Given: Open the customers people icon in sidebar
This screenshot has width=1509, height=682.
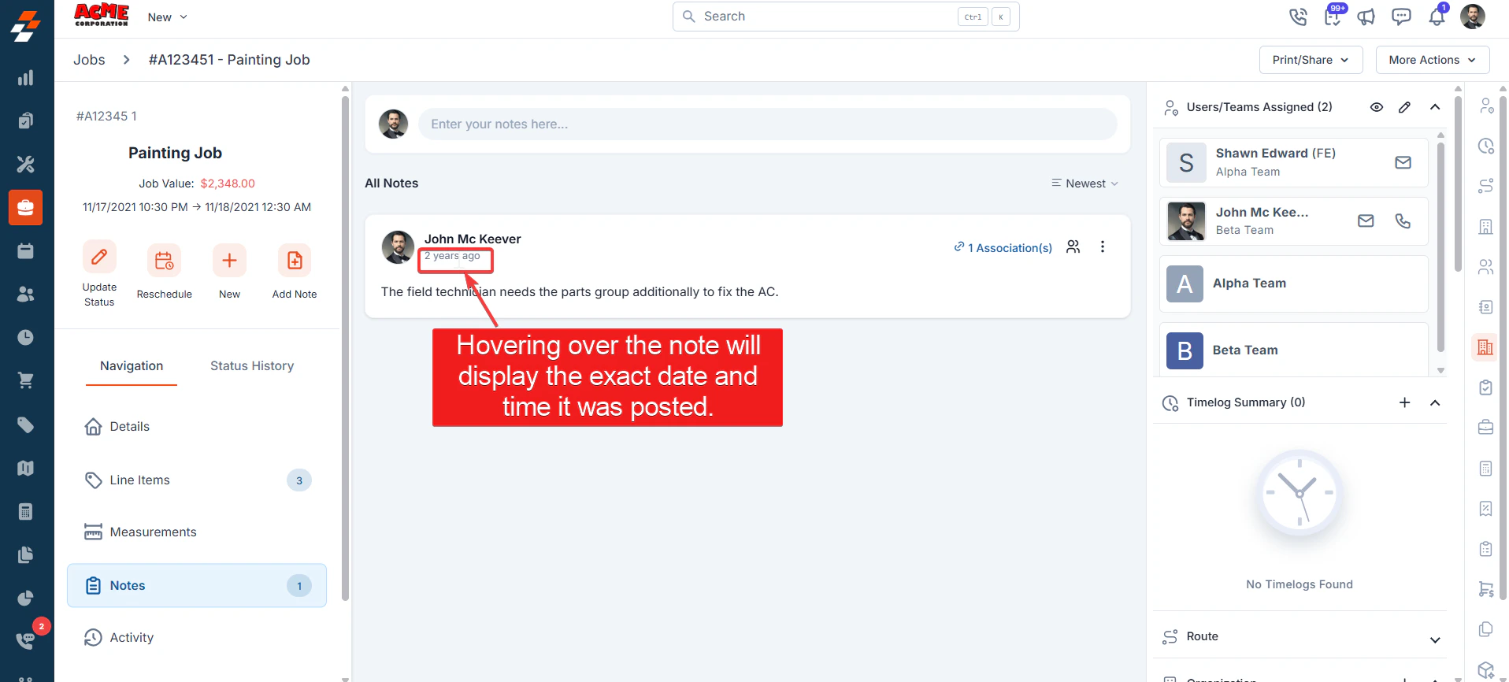Looking at the screenshot, I should pyautogui.click(x=25, y=294).
